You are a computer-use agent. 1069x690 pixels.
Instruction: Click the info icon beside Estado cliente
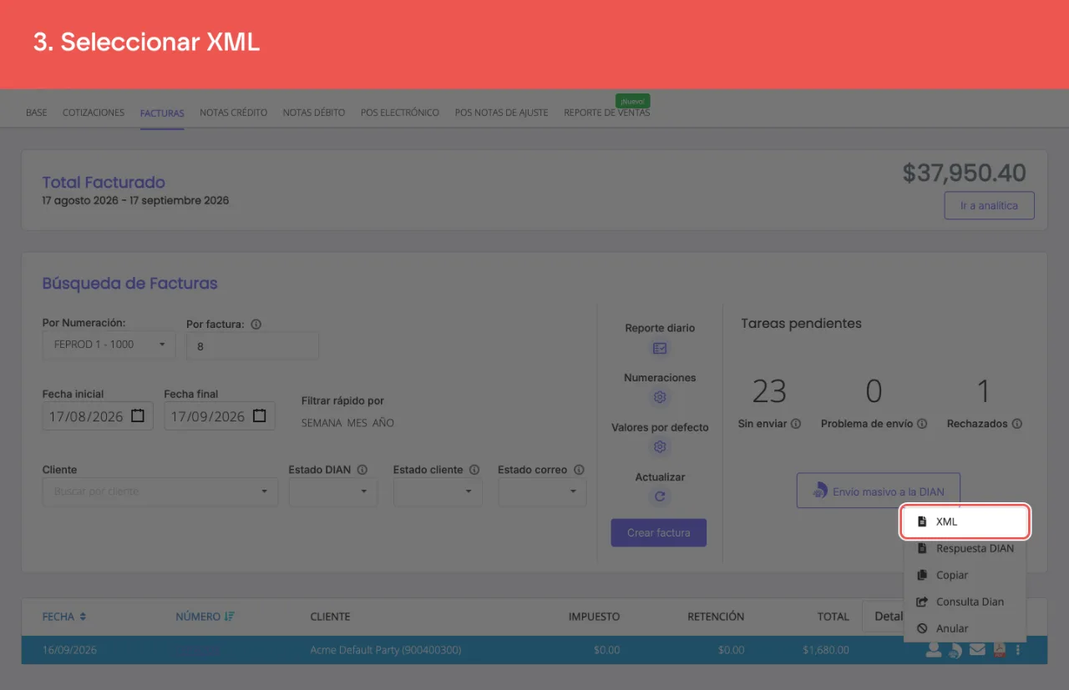tap(474, 470)
